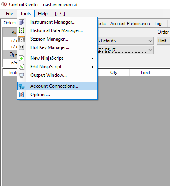Switch to the Log tab

158,24
